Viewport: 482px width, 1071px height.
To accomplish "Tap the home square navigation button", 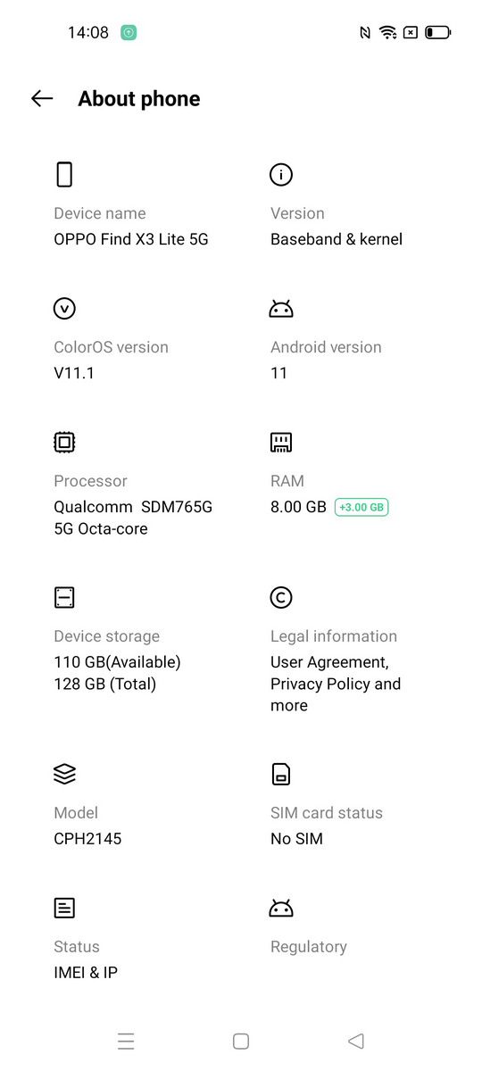I will coord(241,1041).
